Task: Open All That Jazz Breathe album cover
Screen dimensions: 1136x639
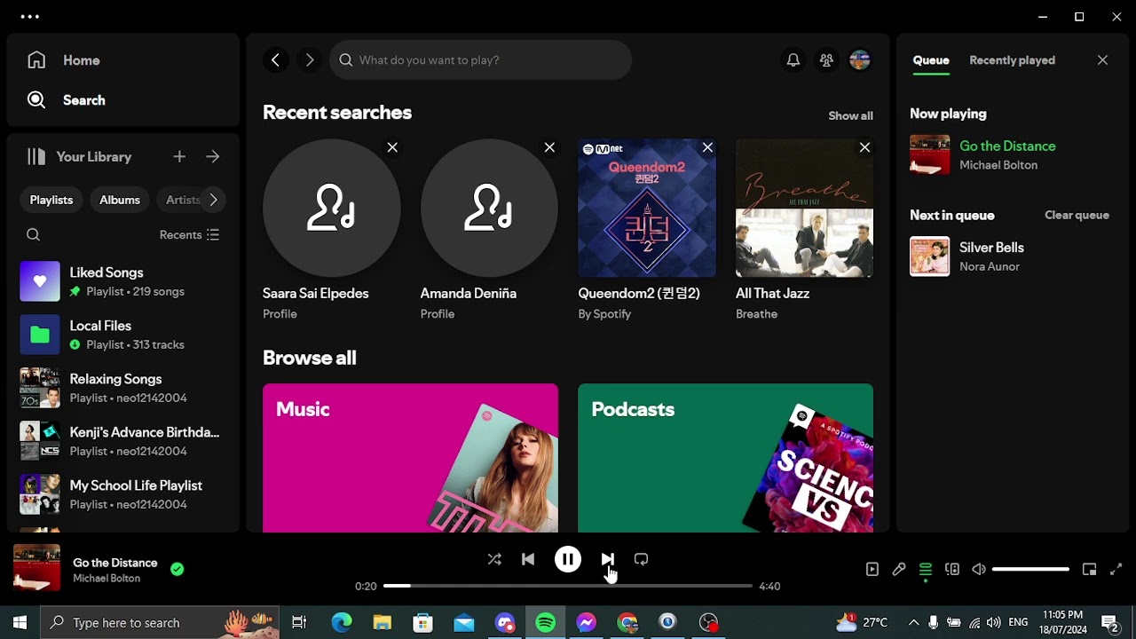Action: tap(804, 208)
